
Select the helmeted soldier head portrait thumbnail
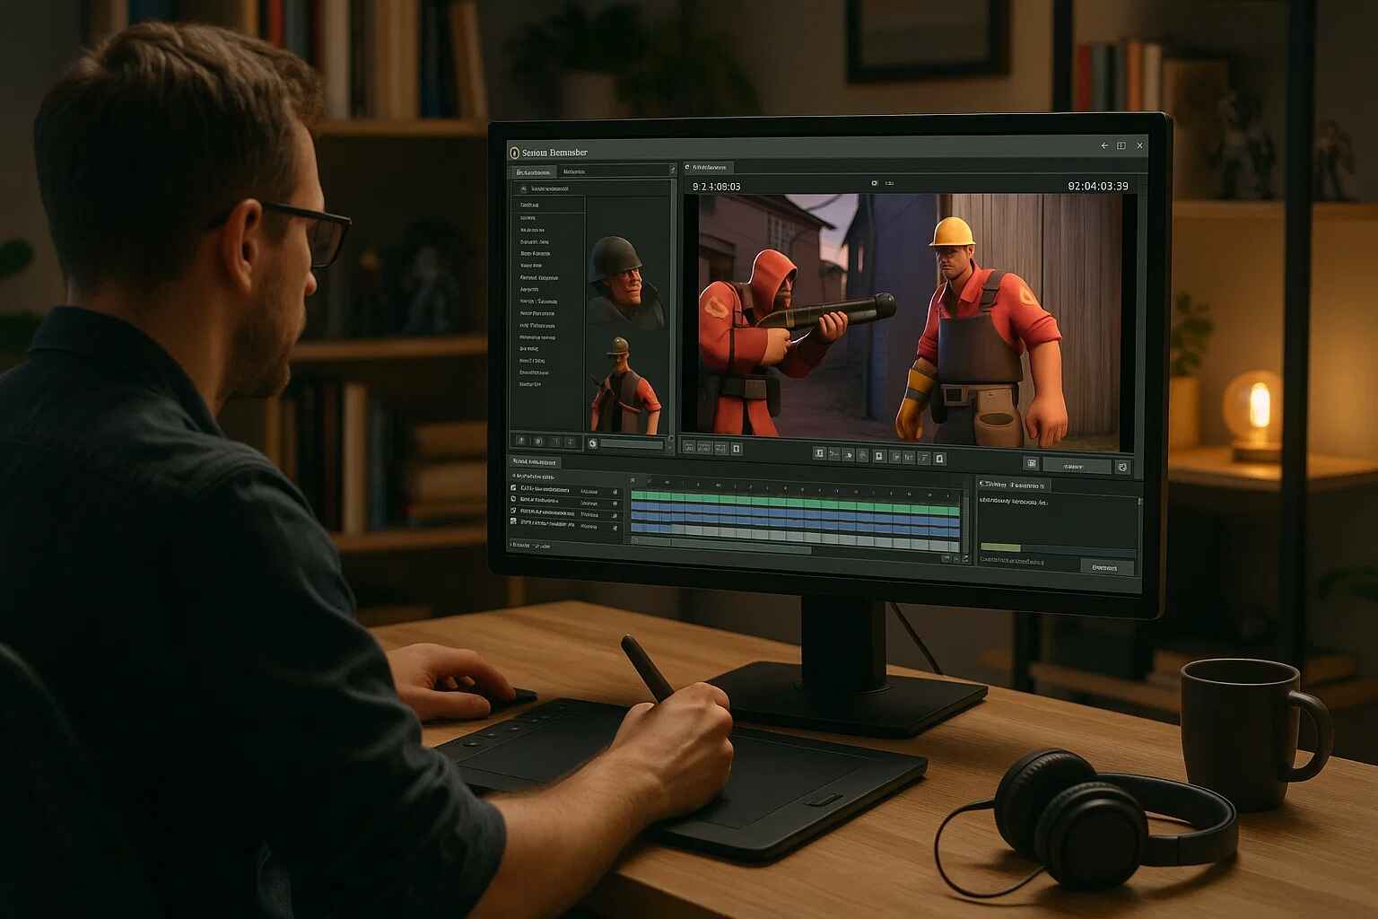tap(625, 280)
